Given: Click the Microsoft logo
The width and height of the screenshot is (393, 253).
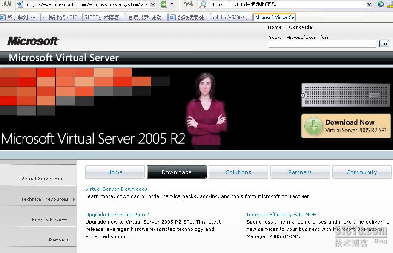Looking at the screenshot, I should 33,41.
